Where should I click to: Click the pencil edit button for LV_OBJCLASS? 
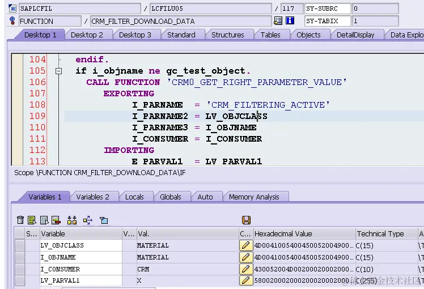pos(246,245)
